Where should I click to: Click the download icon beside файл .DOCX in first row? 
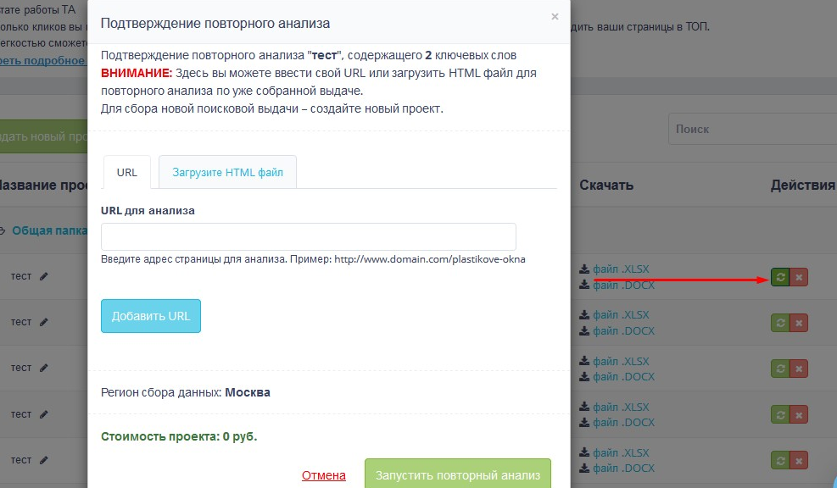click(583, 285)
